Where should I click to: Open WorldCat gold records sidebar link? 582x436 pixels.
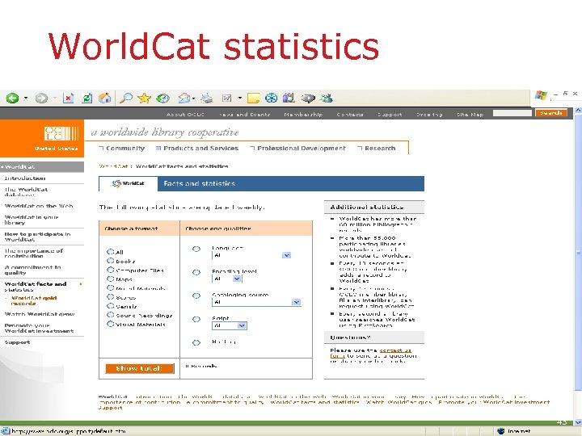tap(34, 300)
